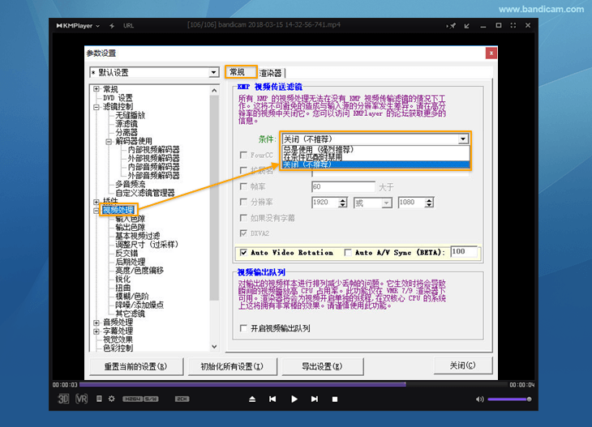Select 内部视频解码器 tree item

153,149
